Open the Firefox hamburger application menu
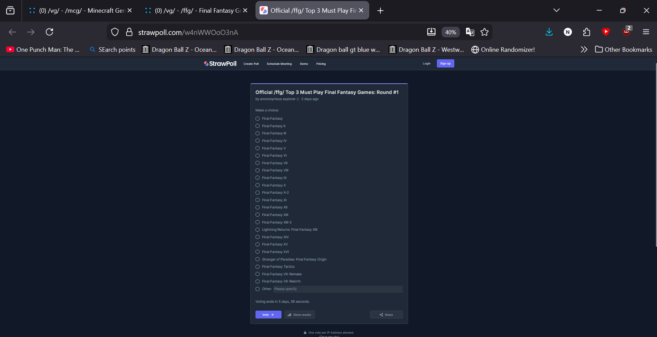The width and height of the screenshot is (657, 337). (x=646, y=32)
